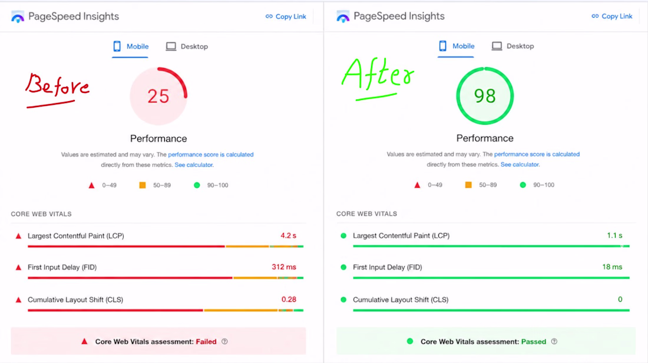The image size is (648, 363).
Task: Click the CLS distribution bar in After panel
Action: click(491, 310)
